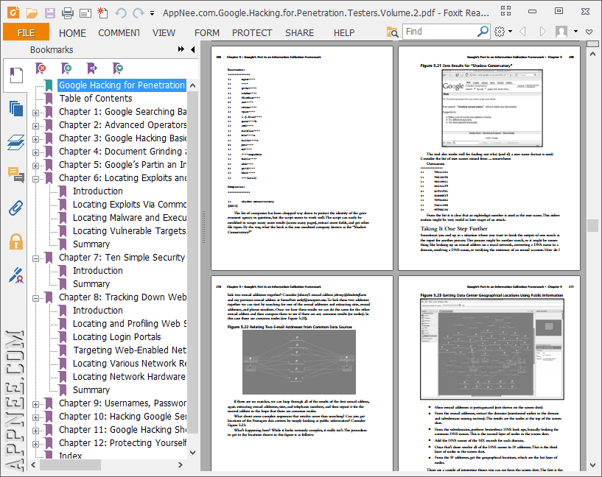The height and width of the screenshot is (477, 602).
Task: Open the VIEW ribbon tab
Action: pos(164,33)
